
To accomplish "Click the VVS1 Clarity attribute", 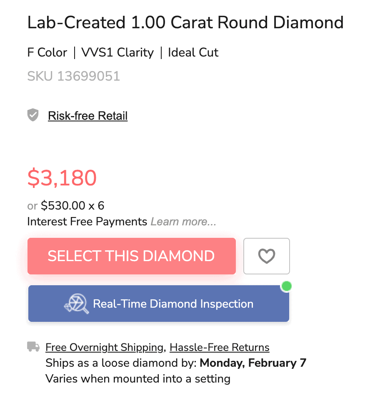I will pyautogui.click(x=117, y=52).
